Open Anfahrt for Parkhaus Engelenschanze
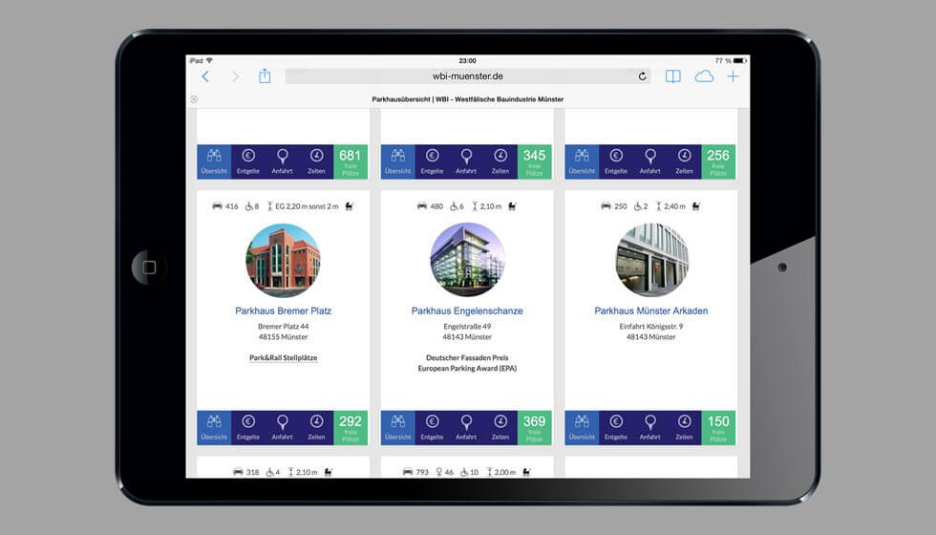This screenshot has height=535, width=936. 466,428
